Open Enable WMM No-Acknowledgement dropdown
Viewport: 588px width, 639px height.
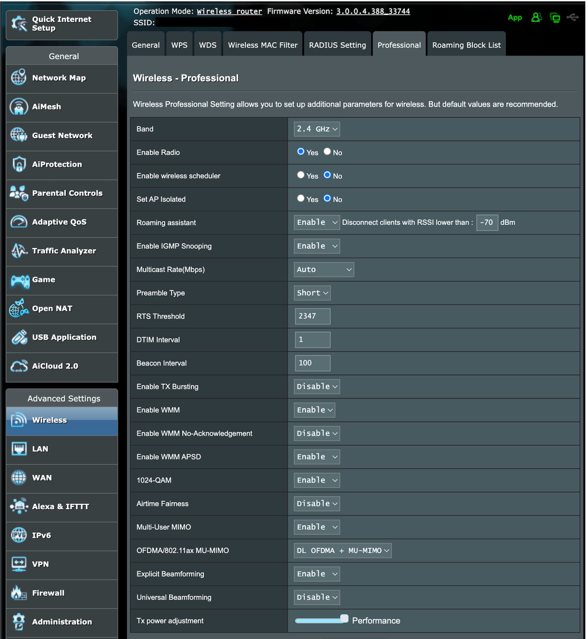[317, 433]
